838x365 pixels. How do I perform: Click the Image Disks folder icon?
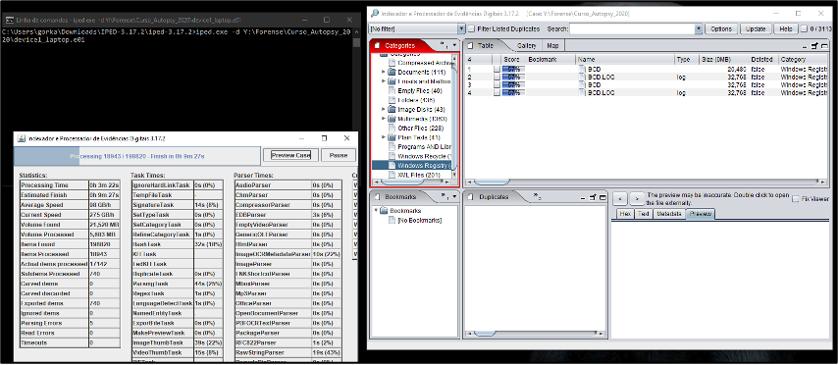click(x=392, y=109)
